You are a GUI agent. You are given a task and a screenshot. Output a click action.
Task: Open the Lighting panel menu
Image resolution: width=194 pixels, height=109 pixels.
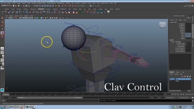16,16
